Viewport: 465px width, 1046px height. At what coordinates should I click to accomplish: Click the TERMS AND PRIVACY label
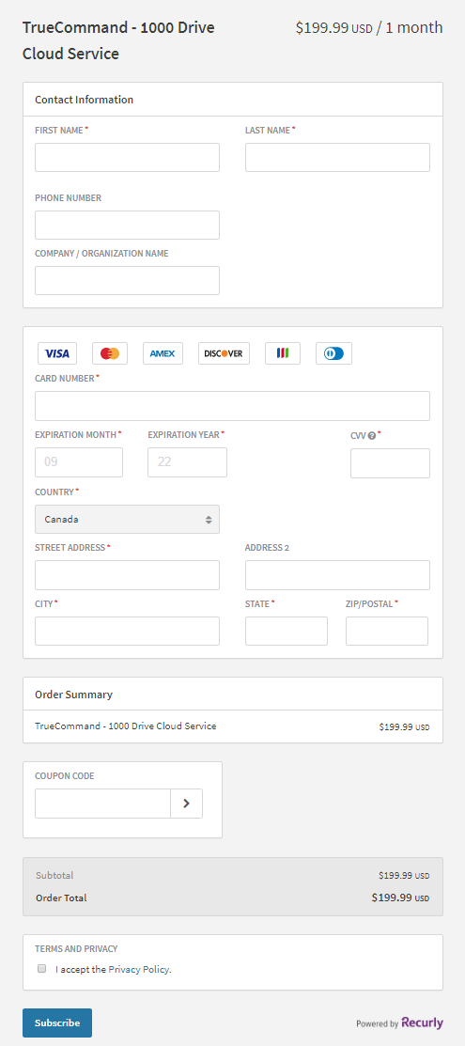coord(76,948)
